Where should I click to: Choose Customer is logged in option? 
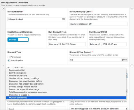pyautogui.click(x=66, y=95)
